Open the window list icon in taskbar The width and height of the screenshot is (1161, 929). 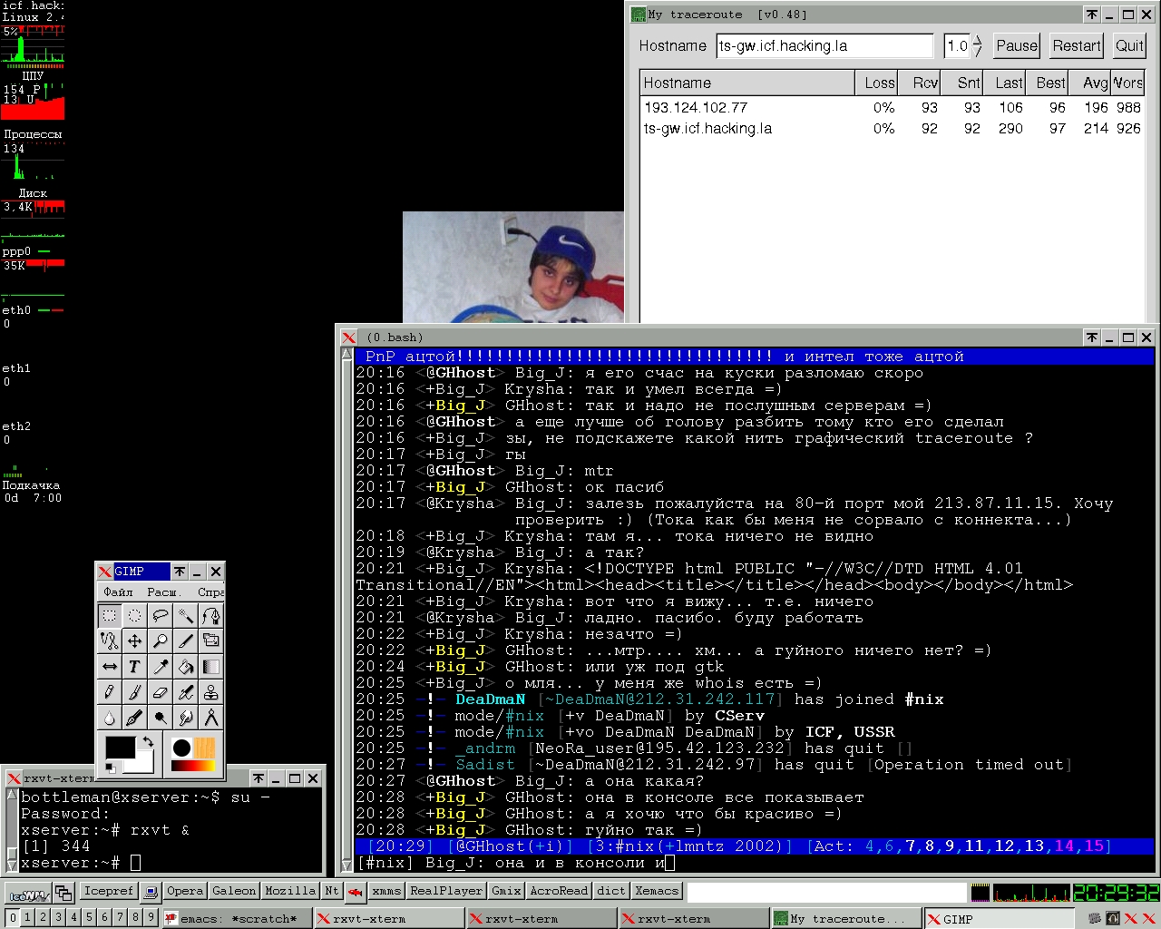pos(63,893)
